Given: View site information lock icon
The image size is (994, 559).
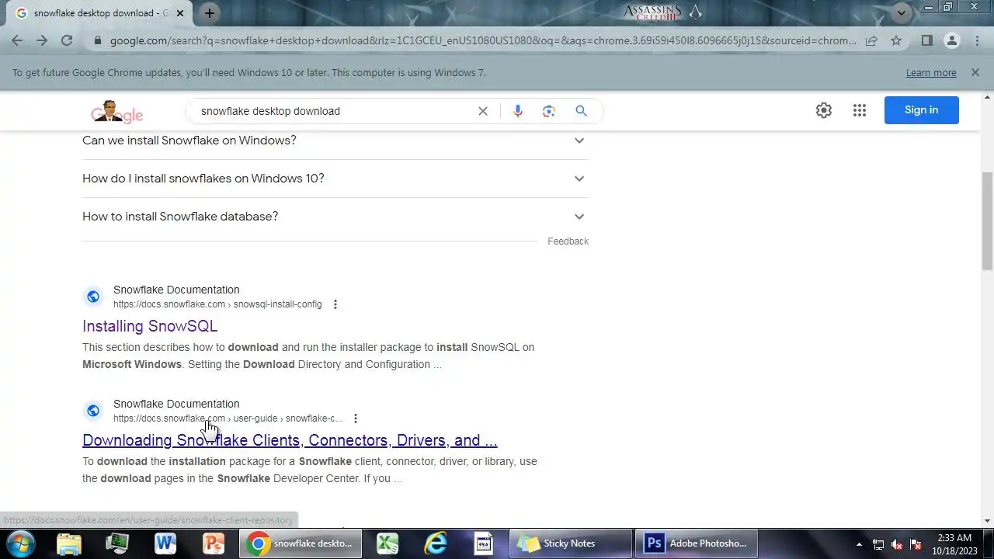Looking at the screenshot, I should 97,40.
